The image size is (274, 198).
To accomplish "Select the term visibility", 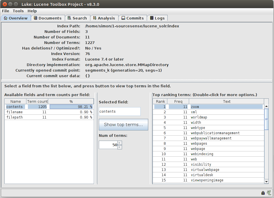I will [208, 165].
